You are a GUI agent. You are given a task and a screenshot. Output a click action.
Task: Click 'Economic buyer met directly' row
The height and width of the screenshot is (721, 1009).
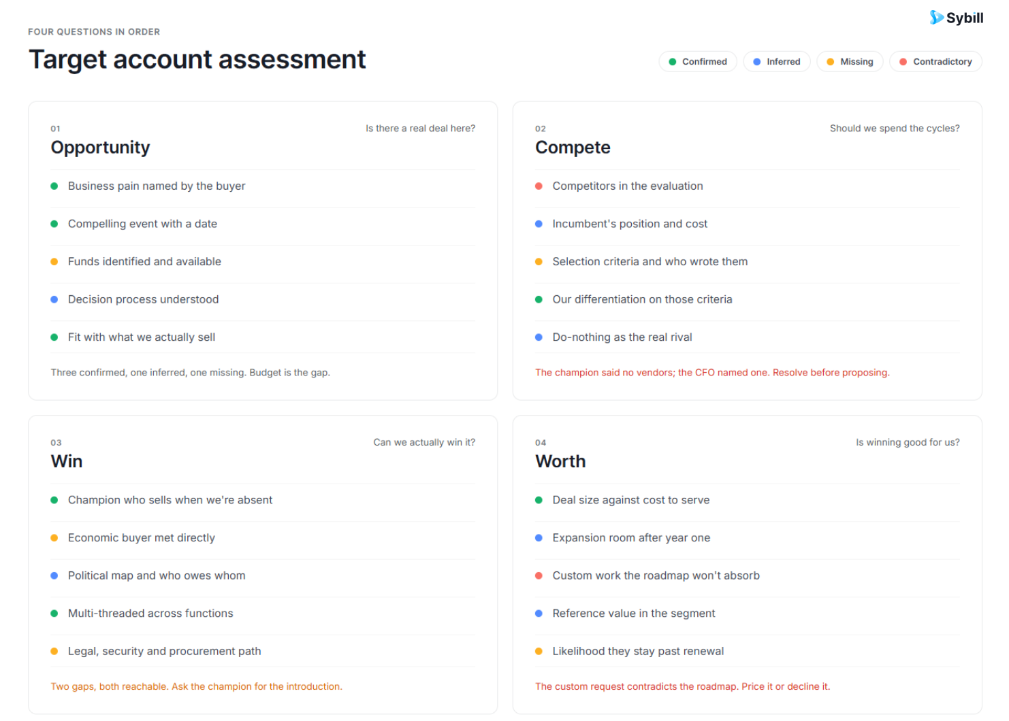coord(263,538)
